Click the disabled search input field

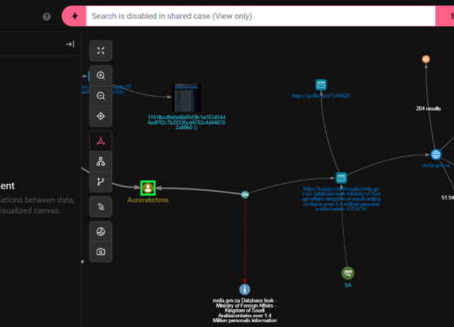tap(260, 16)
